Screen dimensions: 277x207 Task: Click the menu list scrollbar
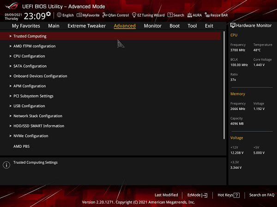[x=224, y=85]
